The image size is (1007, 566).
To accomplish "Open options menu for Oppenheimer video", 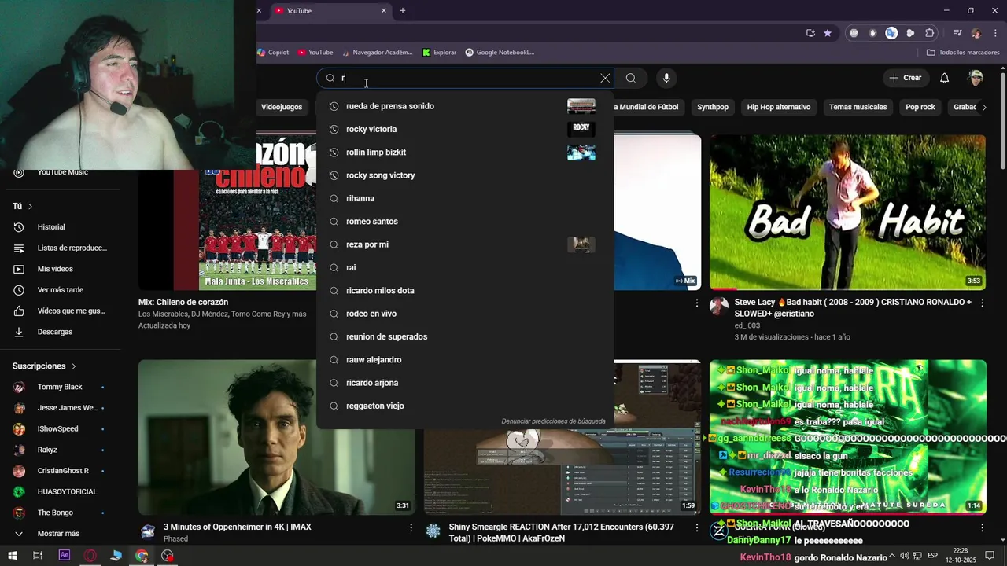I will pyautogui.click(x=411, y=528).
